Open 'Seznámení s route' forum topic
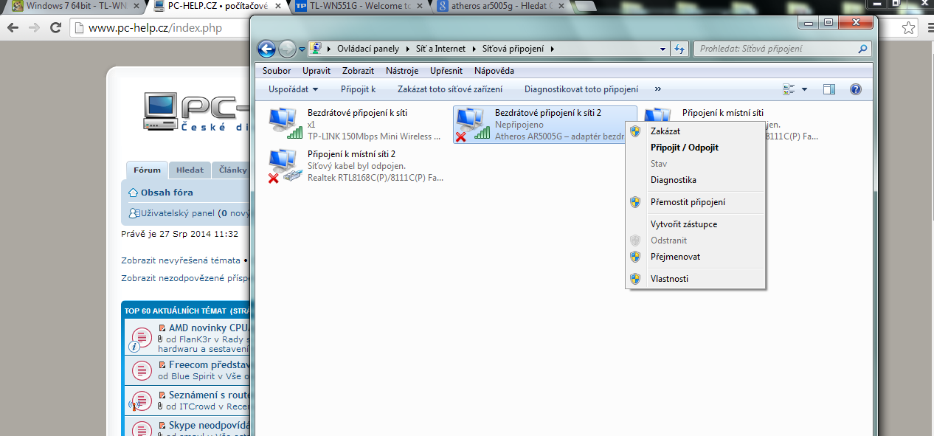Screen dimensions: 934x436 [210, 395]
